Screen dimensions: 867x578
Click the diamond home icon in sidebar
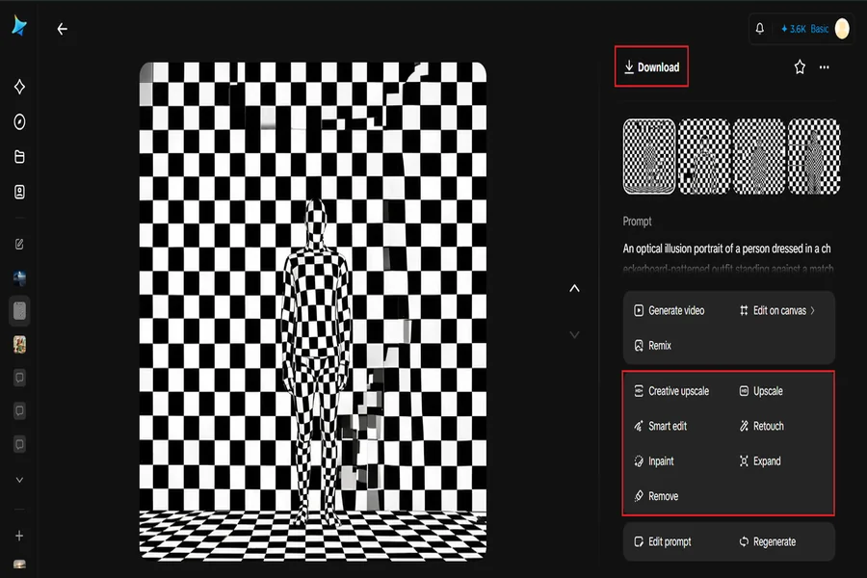pos(19,87)
